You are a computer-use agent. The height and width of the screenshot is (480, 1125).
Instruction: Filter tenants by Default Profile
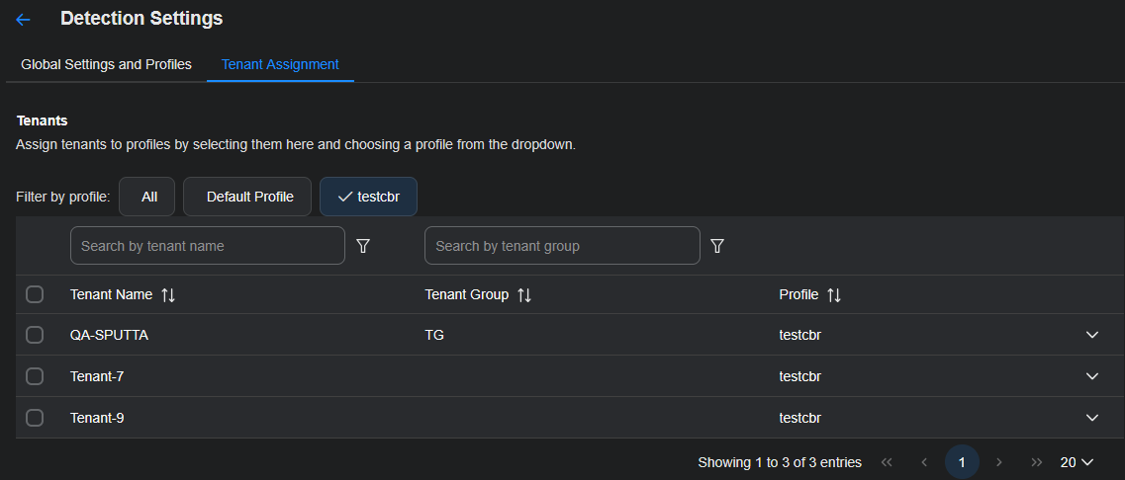(x=247, y=197)
